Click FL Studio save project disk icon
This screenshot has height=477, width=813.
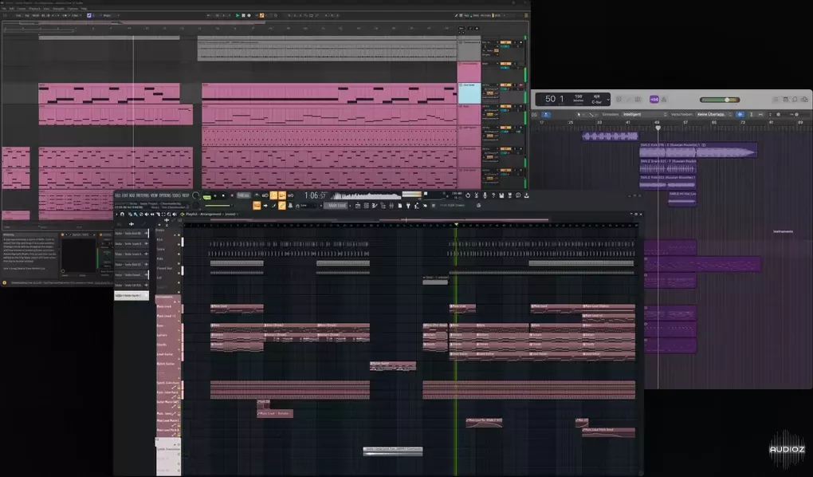501,195
